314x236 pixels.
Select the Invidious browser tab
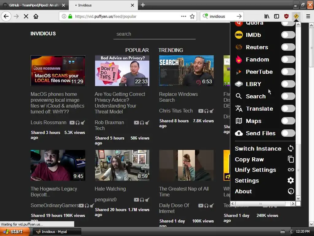103,5
